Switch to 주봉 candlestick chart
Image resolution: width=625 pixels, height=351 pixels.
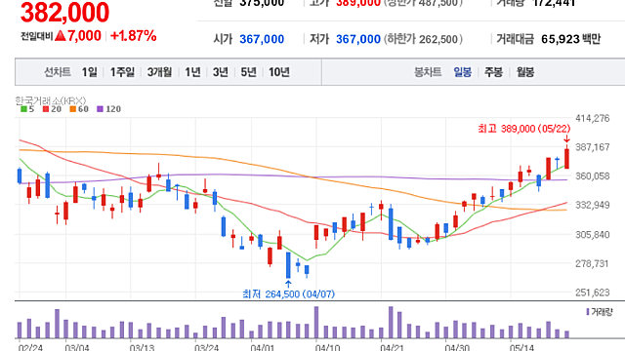pyautogui.click(x=493, y=72)
